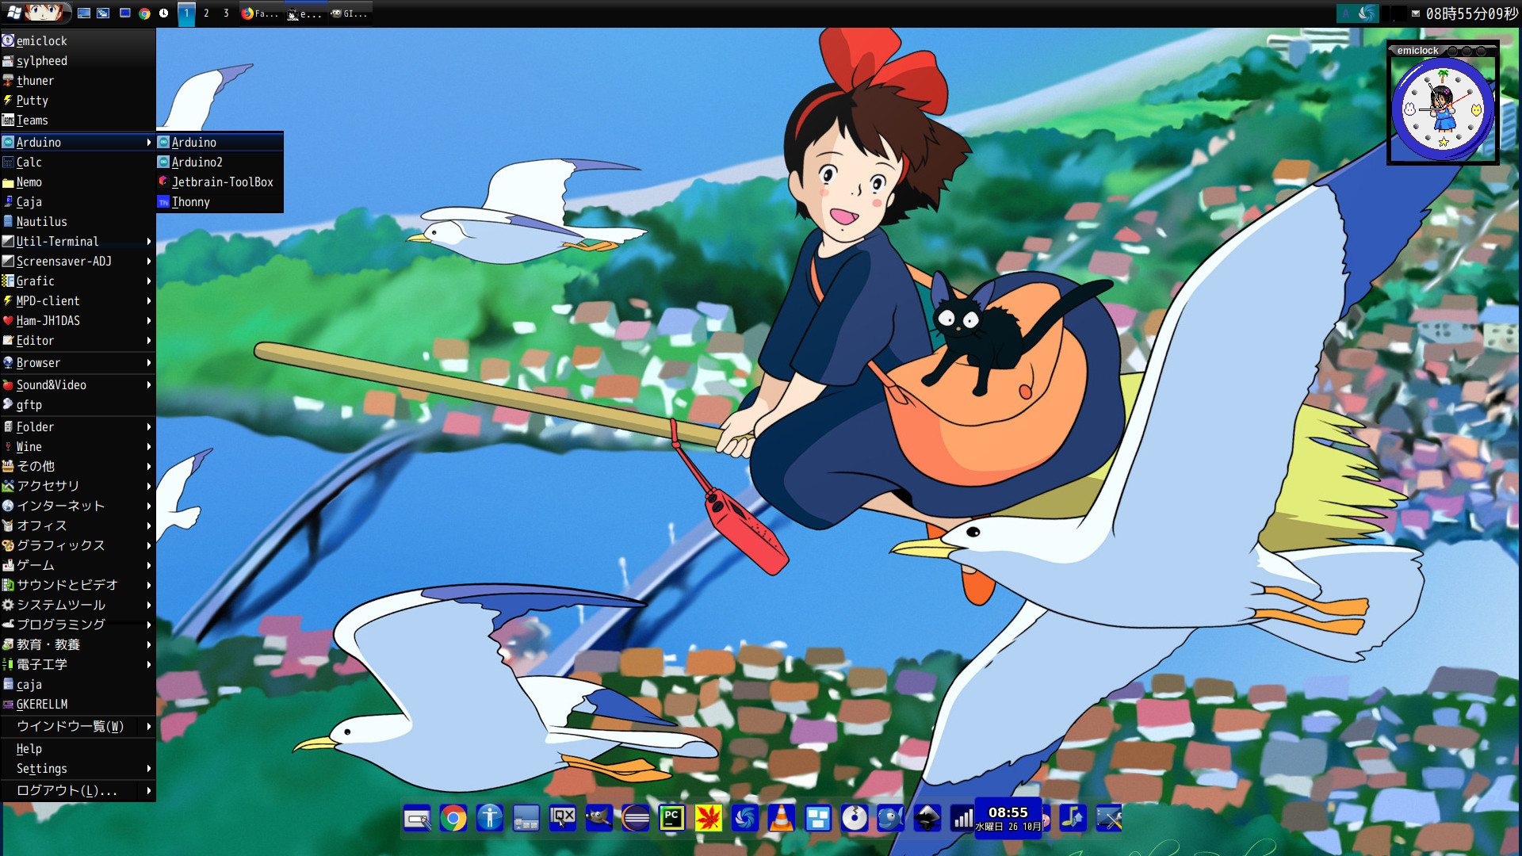Image resolution: width=1522 pixels, height=856 pixels.
Task: Open Eclipse IDE from the dock
Action: [636, 818]
